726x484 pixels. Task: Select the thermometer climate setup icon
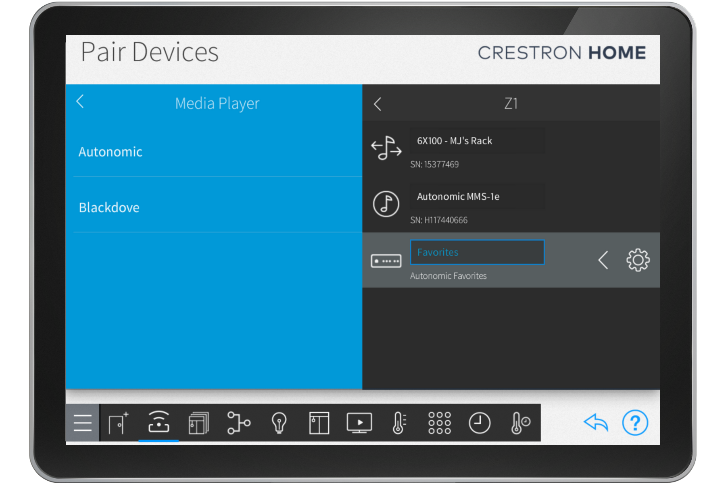coord(398,423)
